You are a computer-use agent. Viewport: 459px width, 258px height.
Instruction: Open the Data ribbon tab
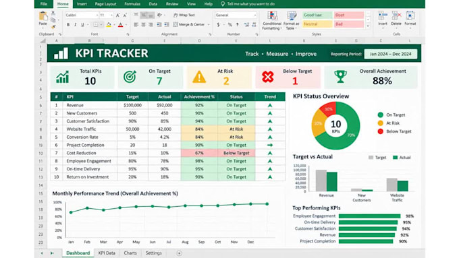click(153, 4)
